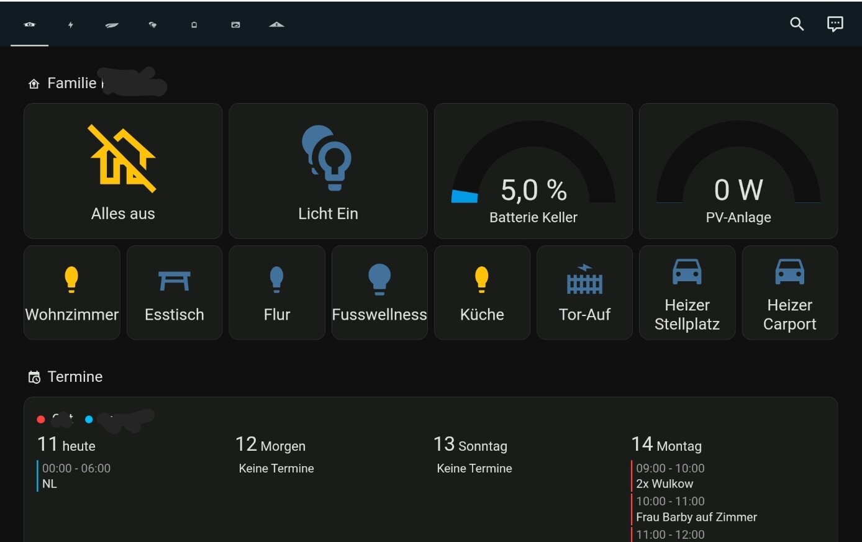Activate the Alles aus house-off card

[x=123, y=171]
